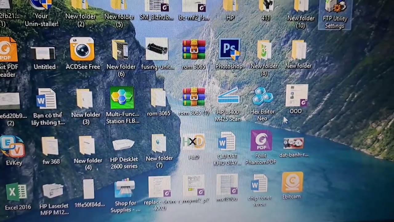Click the 'New folder (2)' label
The image size is (394, 222).
81,20
